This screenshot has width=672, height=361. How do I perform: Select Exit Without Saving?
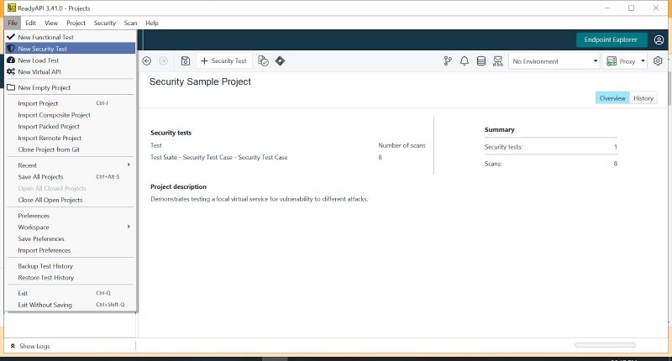[70, 305]
